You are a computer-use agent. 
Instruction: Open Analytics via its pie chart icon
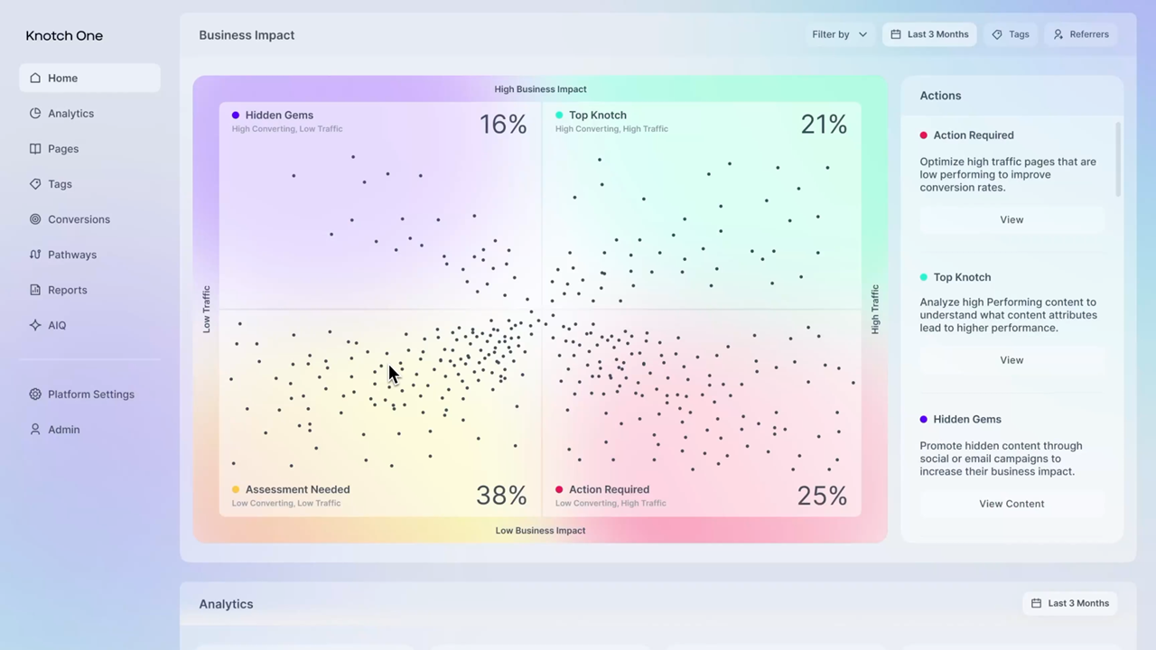coord(35,114)
